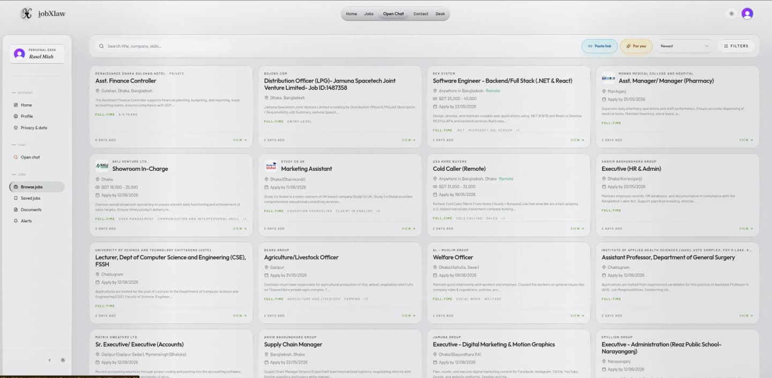Open Software Engineer Backend/Full Stack title
This screenshot has width=772, height=378.
coord(503,81)
